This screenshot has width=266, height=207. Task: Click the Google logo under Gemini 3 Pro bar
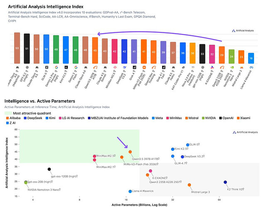57,67
